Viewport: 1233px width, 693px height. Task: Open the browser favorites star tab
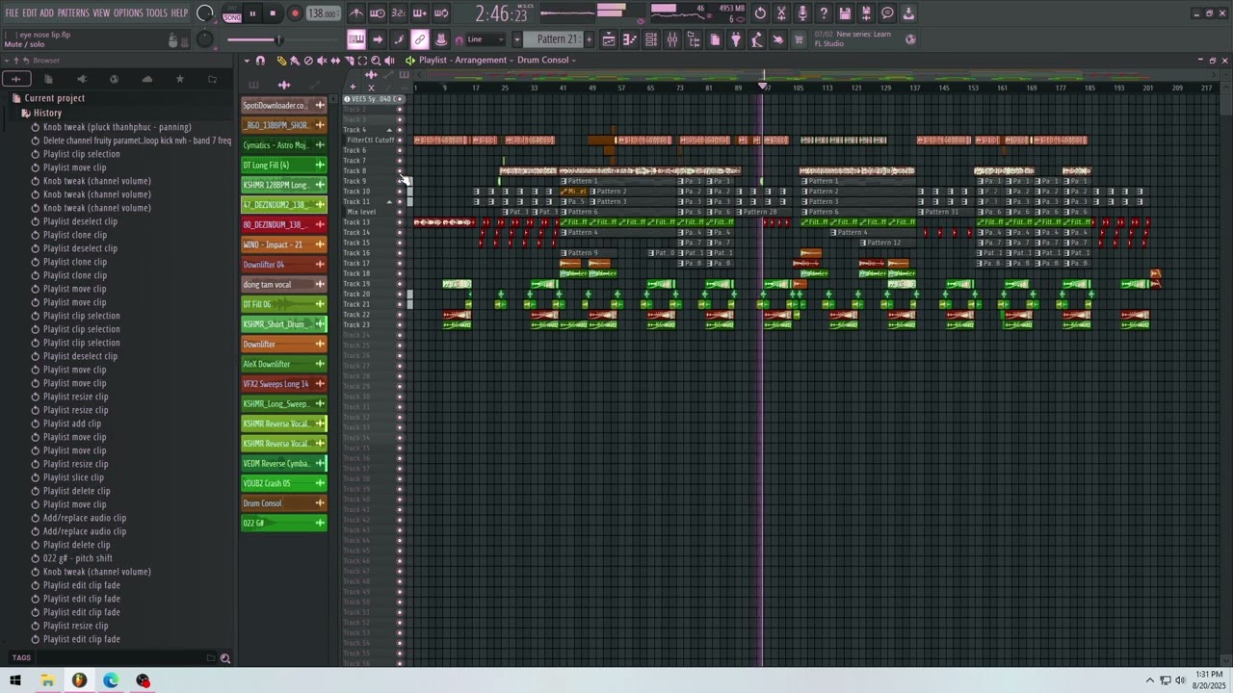(x=179, y=79)
